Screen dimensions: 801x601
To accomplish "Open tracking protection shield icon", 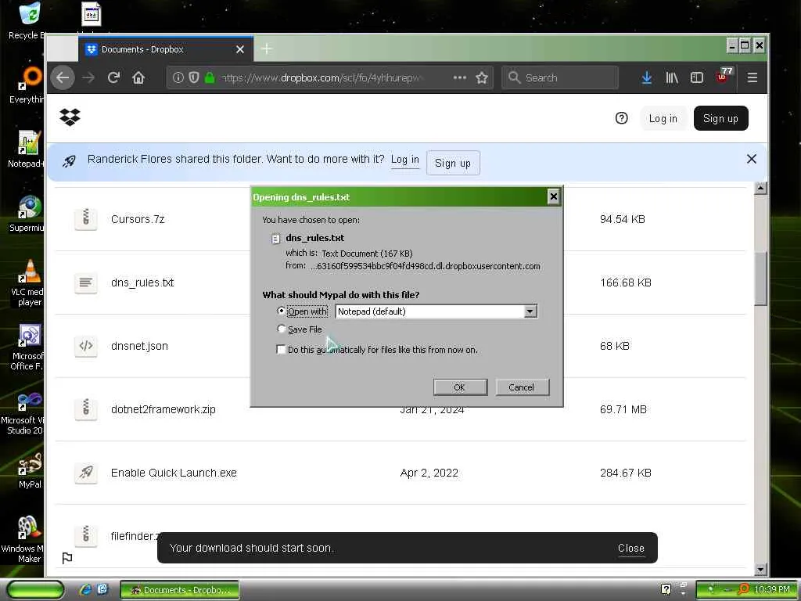I will (x=194, y=77).
